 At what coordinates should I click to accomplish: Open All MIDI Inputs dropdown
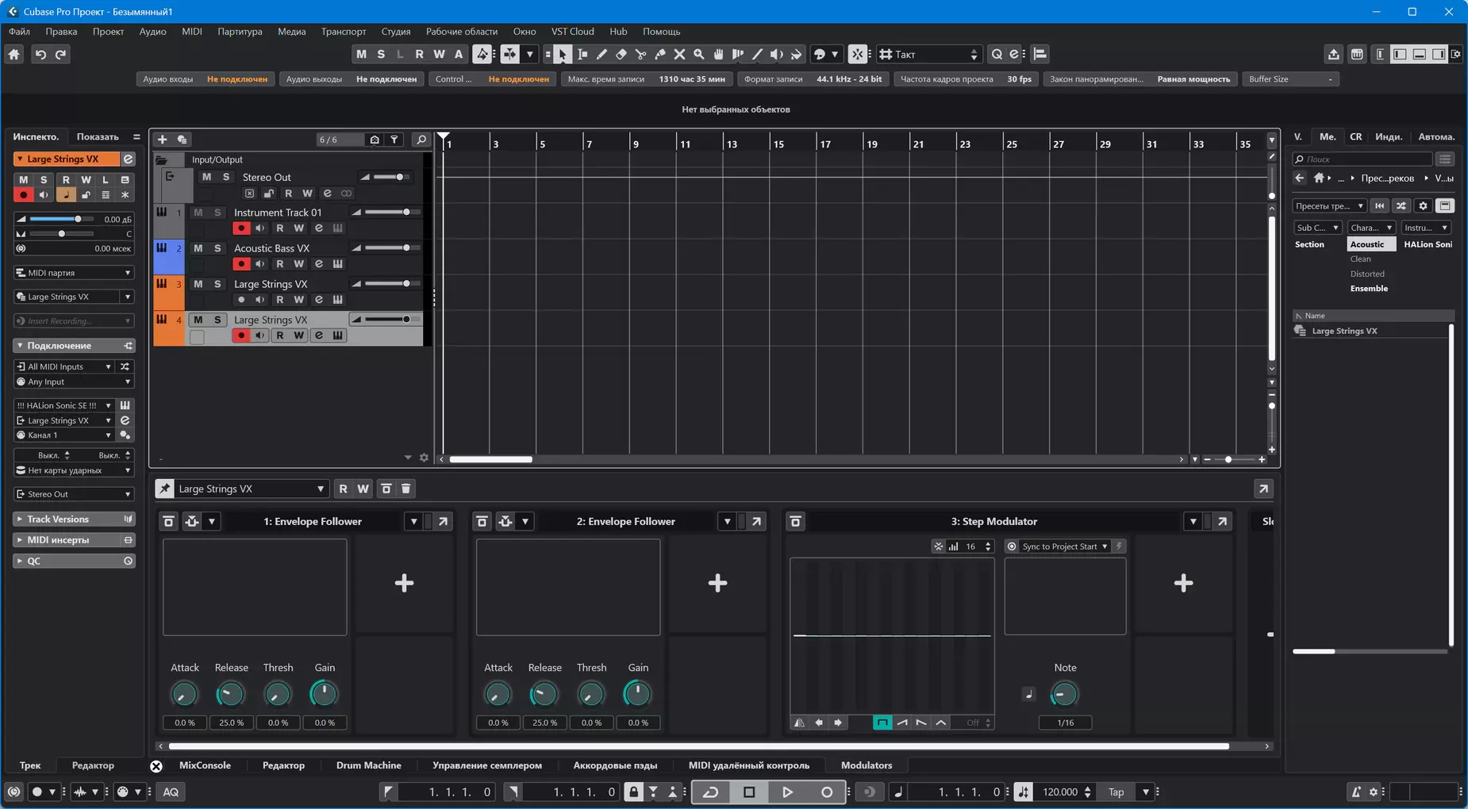(x=64, y=366)
